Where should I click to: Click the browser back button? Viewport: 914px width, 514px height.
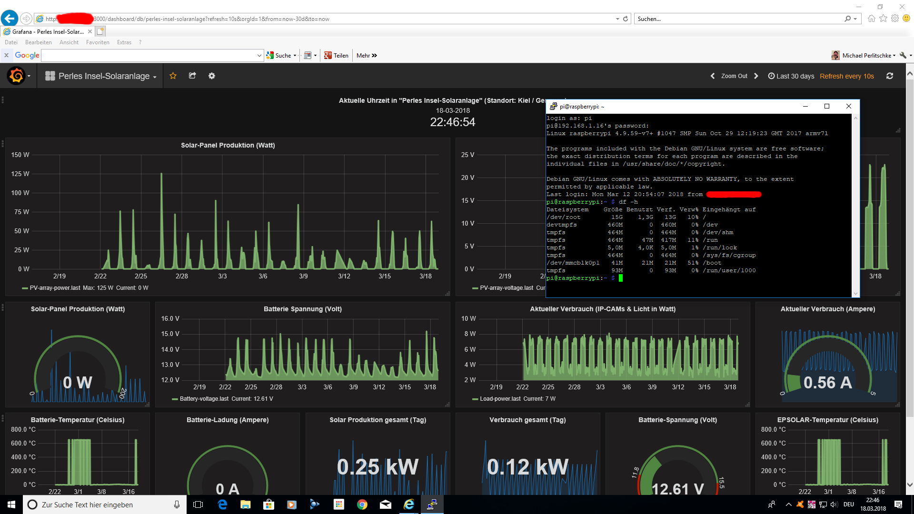10,19
